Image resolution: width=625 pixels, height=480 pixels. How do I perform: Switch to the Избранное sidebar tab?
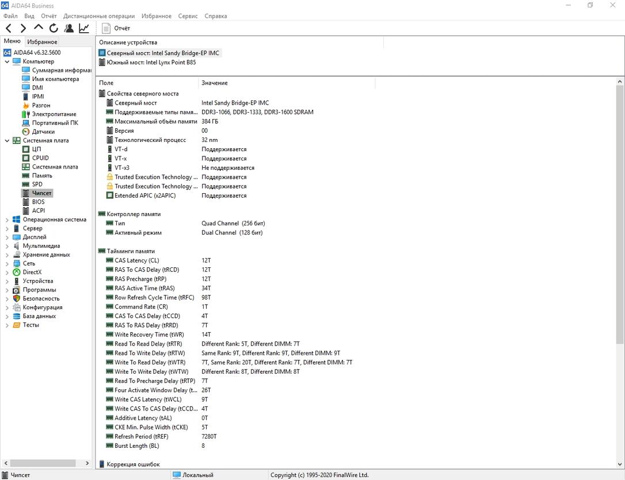click(42, 42)
